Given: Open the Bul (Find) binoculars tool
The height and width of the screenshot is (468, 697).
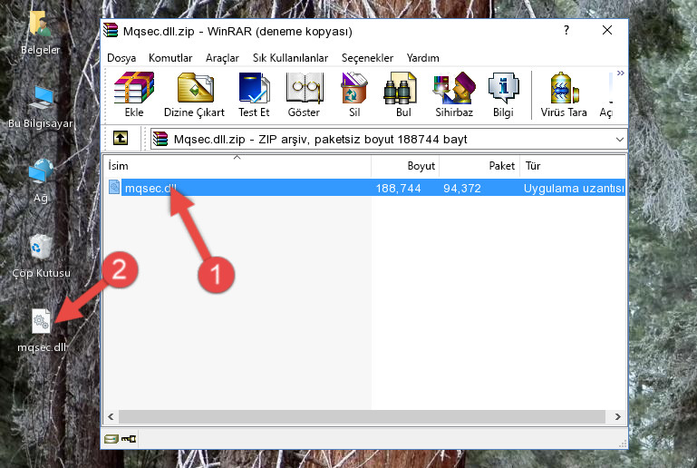Looking at the screenshot, I should coord(402,94).
